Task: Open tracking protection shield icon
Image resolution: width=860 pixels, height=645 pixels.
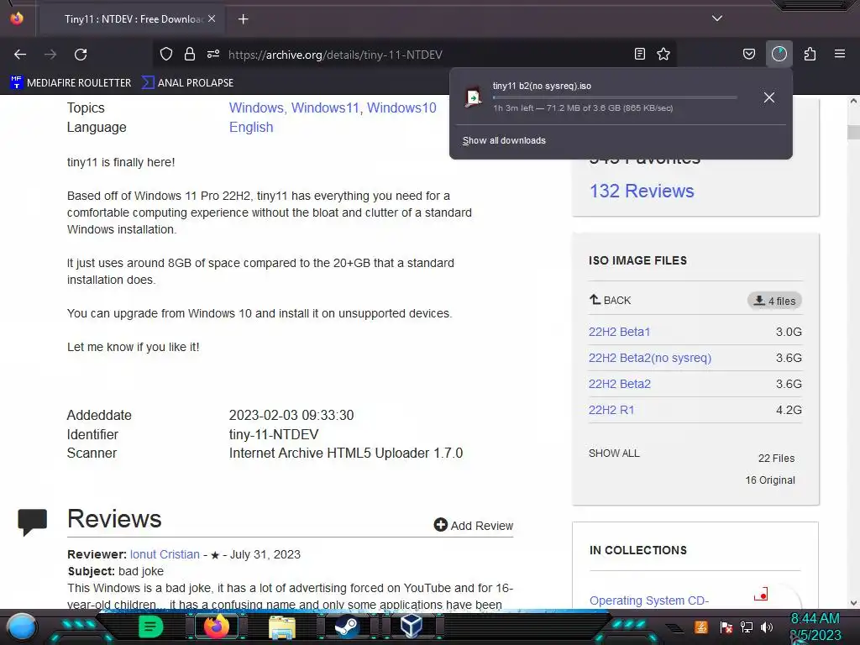Action: tap(166, 54)
